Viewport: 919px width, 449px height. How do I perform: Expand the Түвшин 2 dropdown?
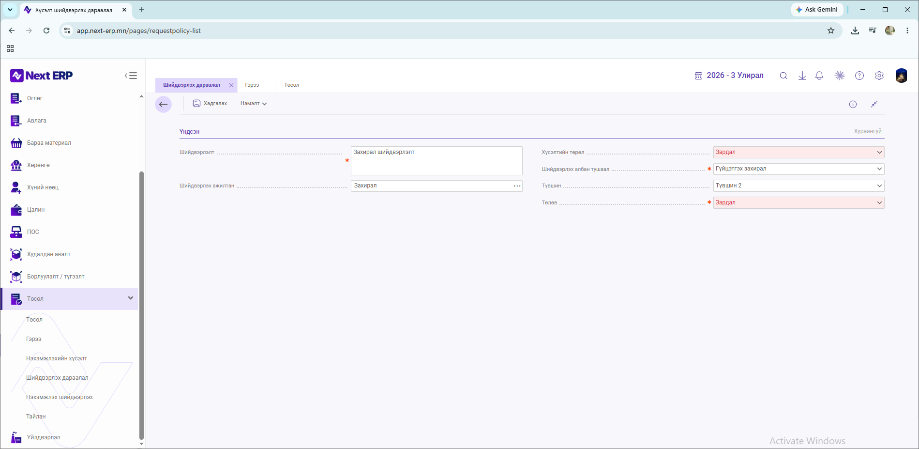[798, 186]
